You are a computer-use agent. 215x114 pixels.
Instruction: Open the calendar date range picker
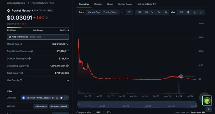tap(188, 12)
